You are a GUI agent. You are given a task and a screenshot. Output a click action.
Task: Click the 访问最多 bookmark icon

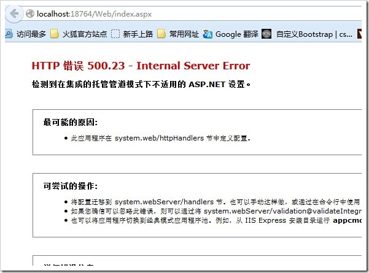tap(9, 34)
